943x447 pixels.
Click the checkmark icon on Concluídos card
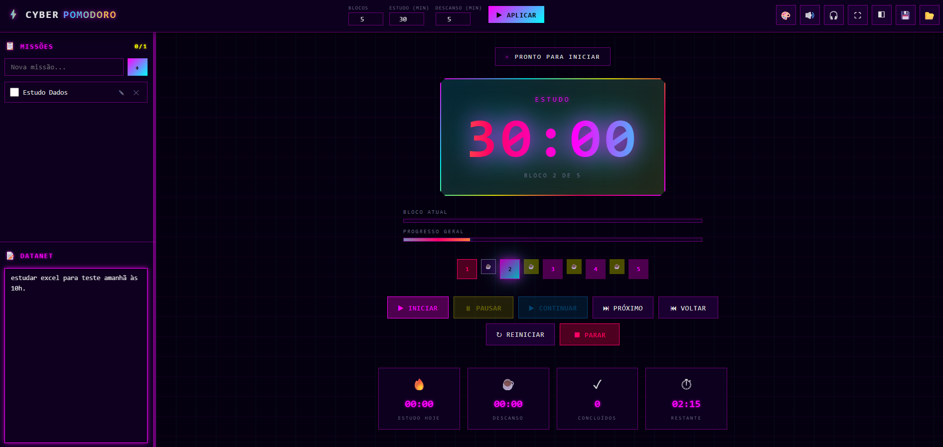click(x=597, y=384)
